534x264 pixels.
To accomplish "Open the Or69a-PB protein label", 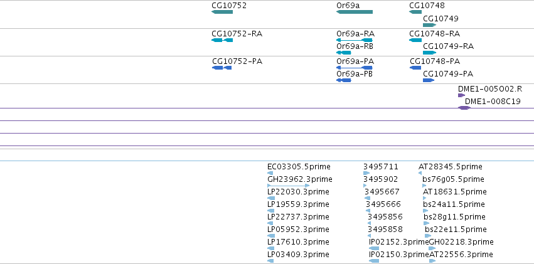I will tap(355, 74).
